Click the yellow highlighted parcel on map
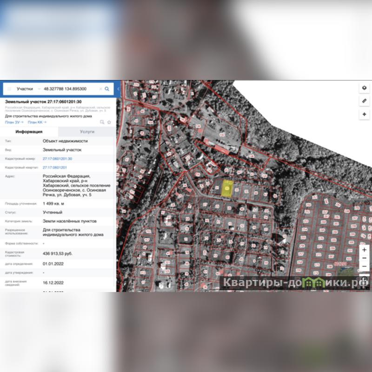 [227, 188]
